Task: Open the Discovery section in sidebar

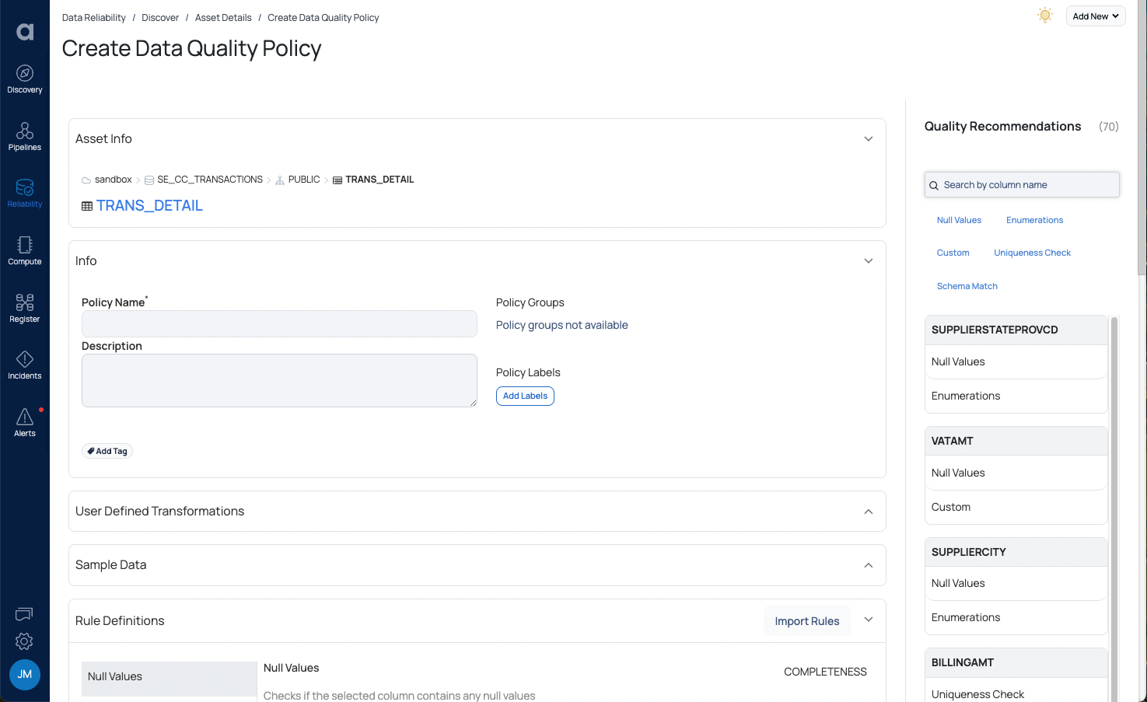Action: [x=24, y=79]
